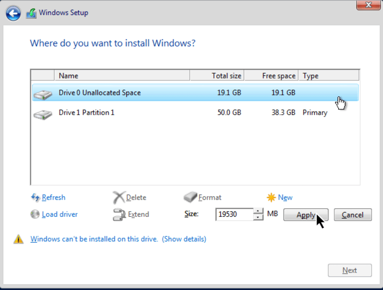Increase size with the up spinner arrow
The width and height of the screenshot is (383, 290).
[258, 211]
